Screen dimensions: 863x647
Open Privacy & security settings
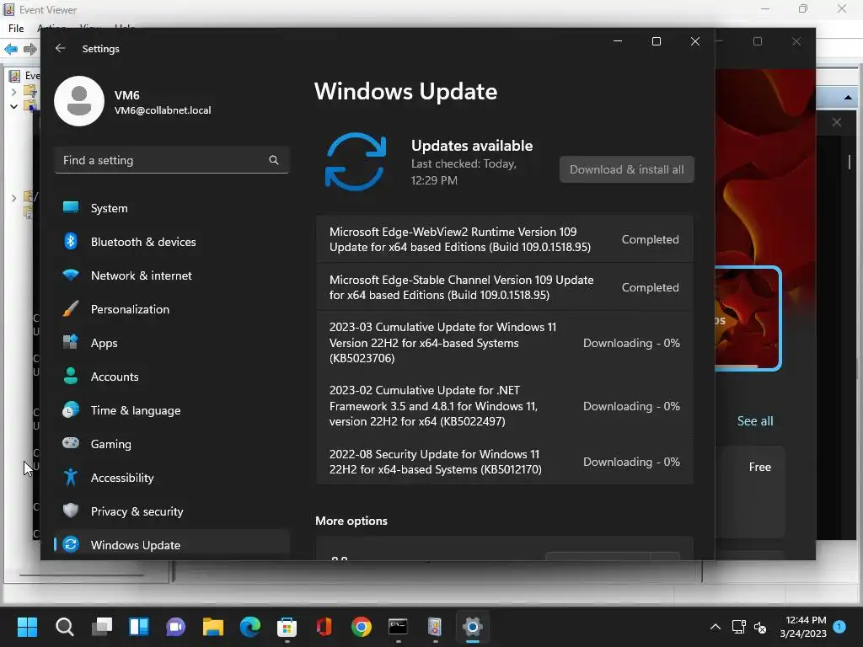click(172, 511)
